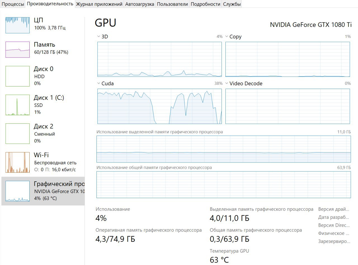Select the Диск 1 (C:) SSD thumbnail

[x=18, y=105]
